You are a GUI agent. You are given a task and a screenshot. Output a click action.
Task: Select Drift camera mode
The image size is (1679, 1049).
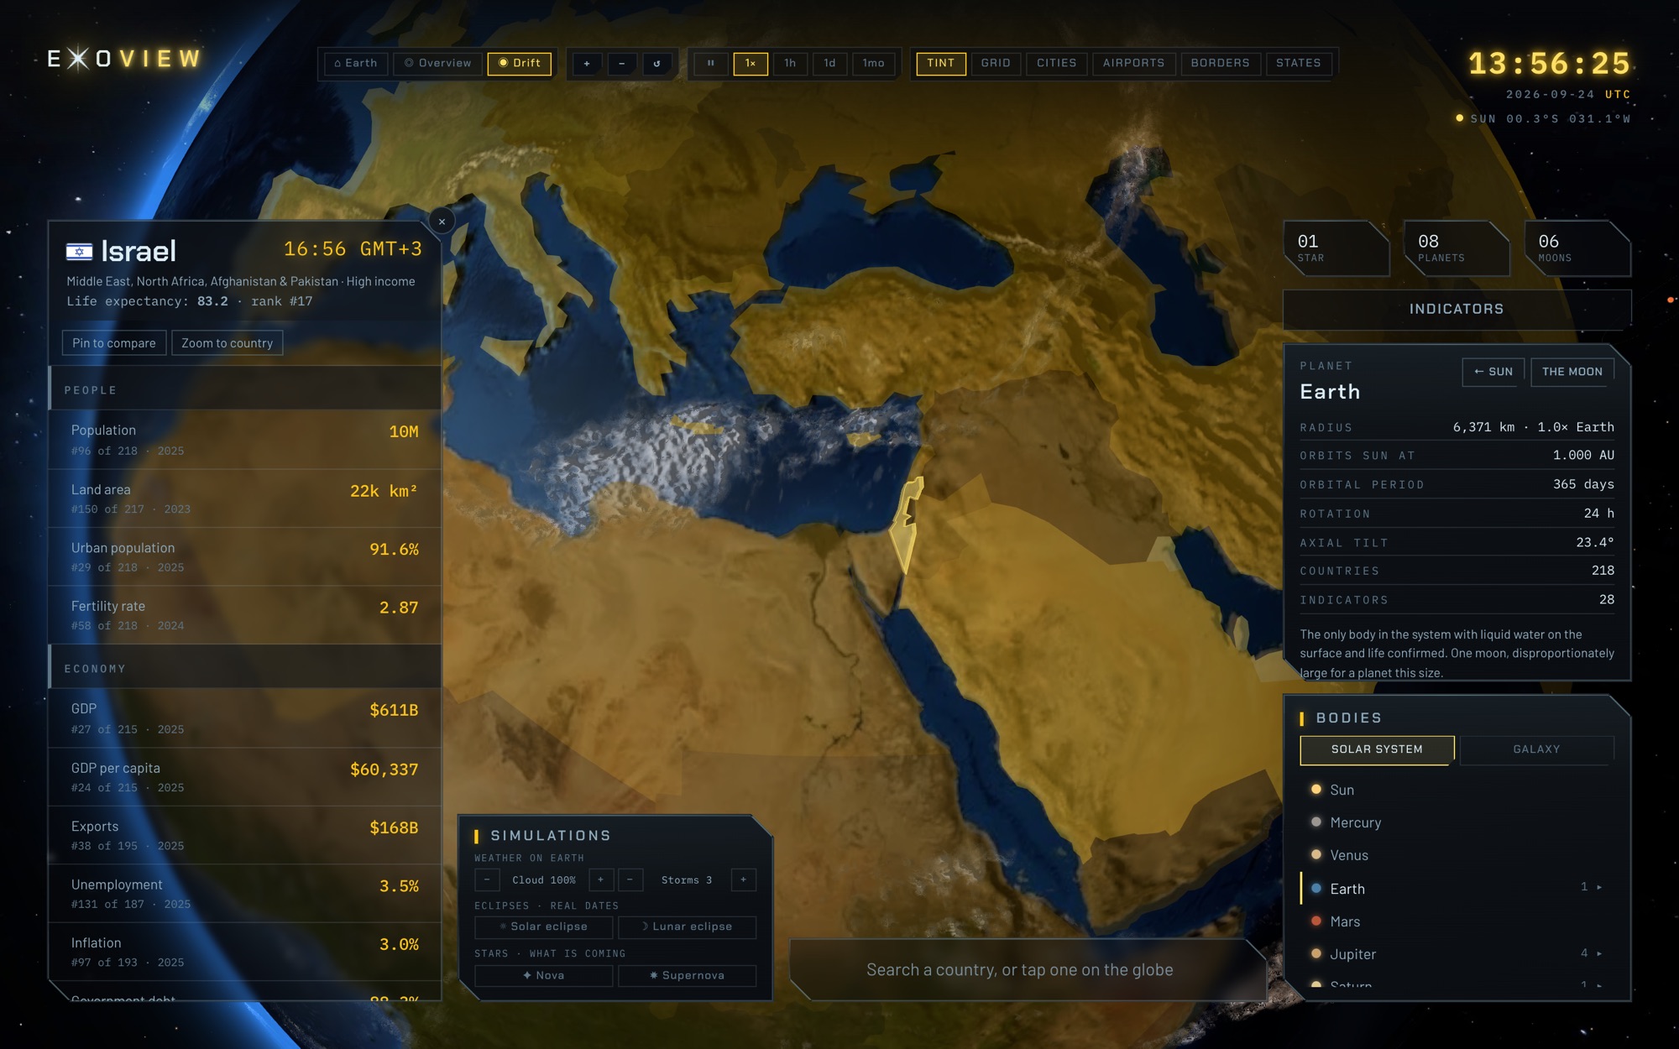pyautogui.click(x=520, y=64)
